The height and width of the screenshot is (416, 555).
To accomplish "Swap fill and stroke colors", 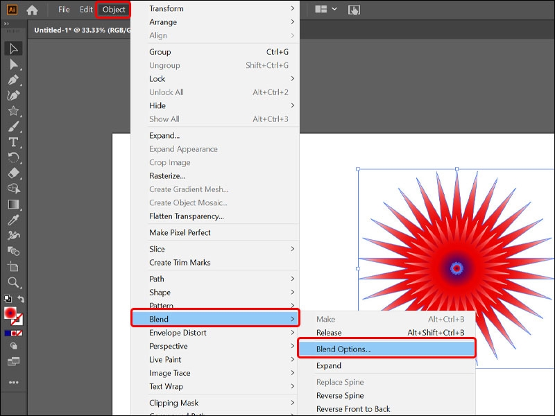I will 21,299.
